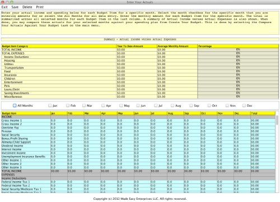Click Interest Income Jun amount cell
The height and width of the screenshot is (202, 280).
click(x=142, y=149)
